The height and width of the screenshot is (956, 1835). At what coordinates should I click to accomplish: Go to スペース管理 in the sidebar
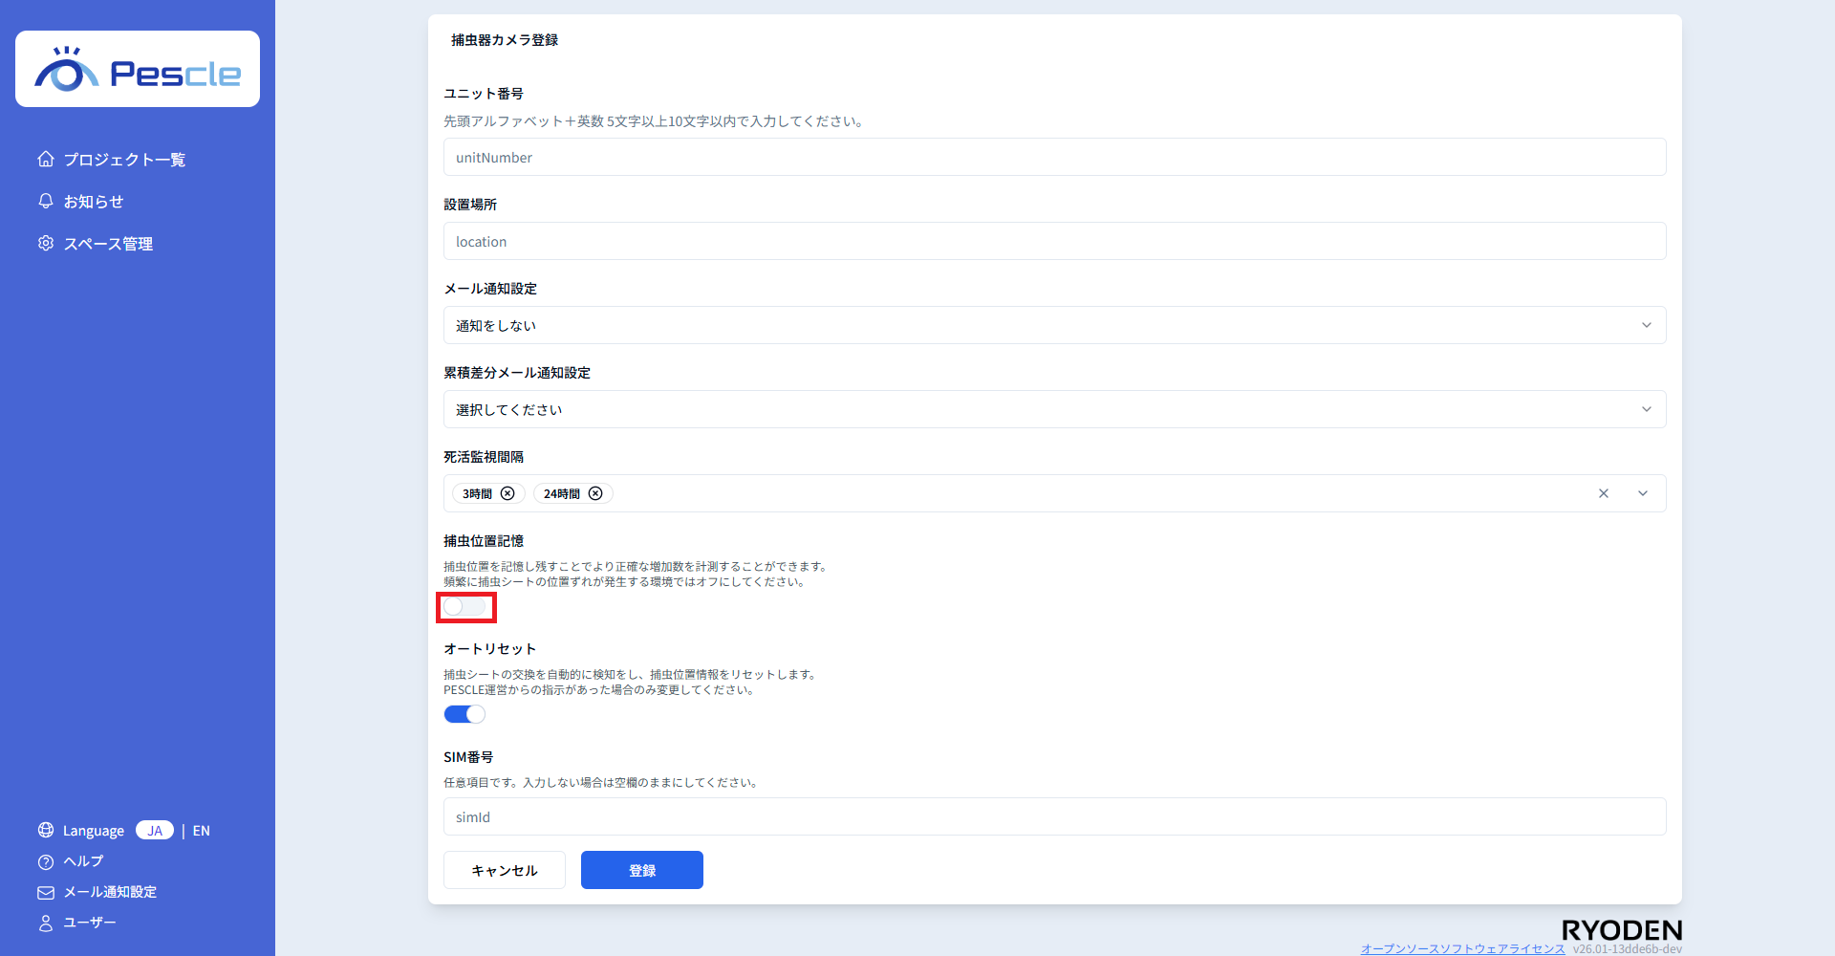[108, 244]
